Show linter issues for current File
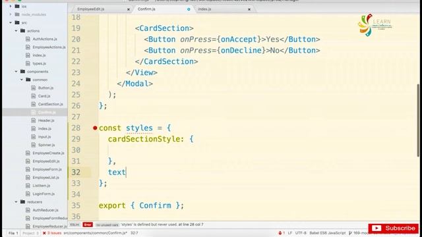Image resolution: width=422 pixels, height=237 pixels. (13, 233)
